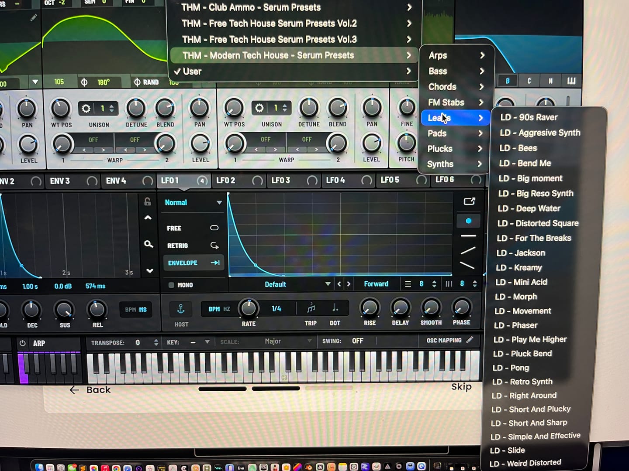The image size is (629, 471).
Task: Select the C filter routing button
Action: click(x=529, y=81)
